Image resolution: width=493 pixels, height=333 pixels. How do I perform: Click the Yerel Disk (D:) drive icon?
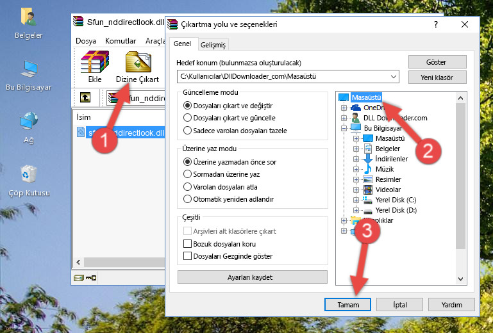pos(367,211)
